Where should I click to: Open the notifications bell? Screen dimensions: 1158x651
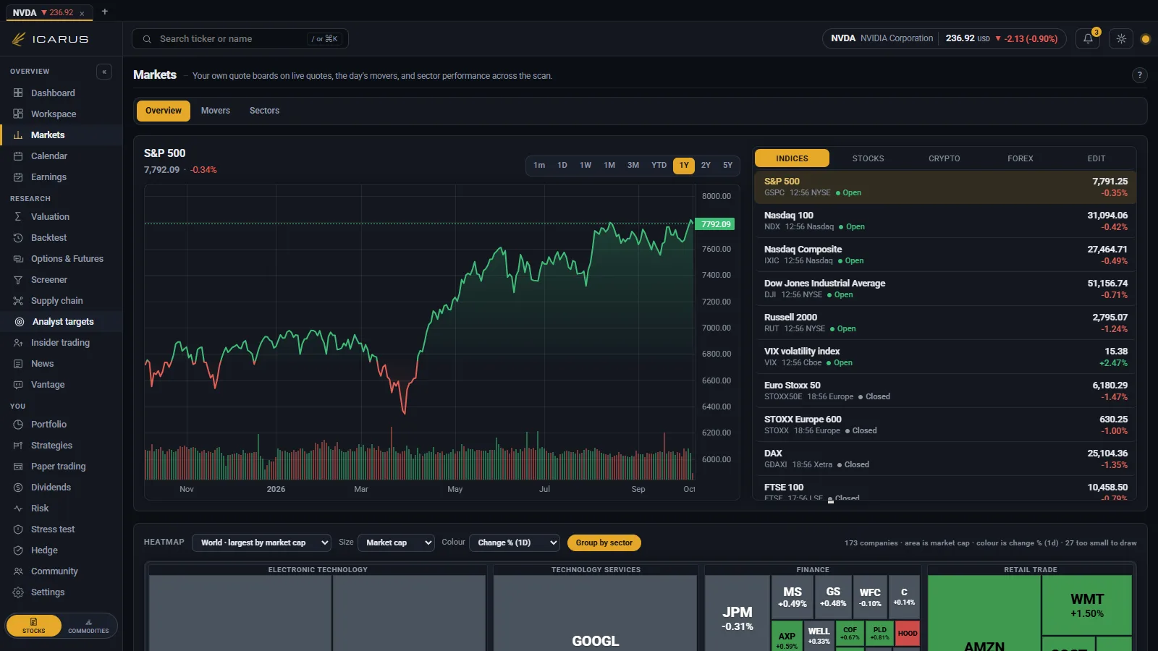[x=1088, y=39]
